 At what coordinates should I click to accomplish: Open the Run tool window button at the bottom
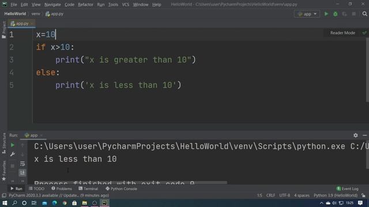tap(16, 189)
